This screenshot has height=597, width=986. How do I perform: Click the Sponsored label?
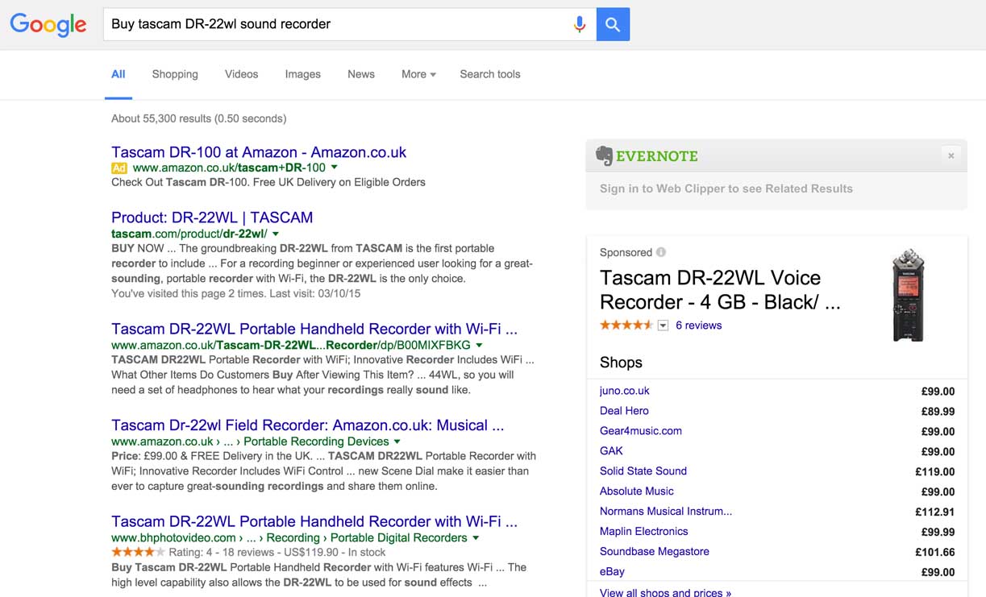tap(626, 252)
